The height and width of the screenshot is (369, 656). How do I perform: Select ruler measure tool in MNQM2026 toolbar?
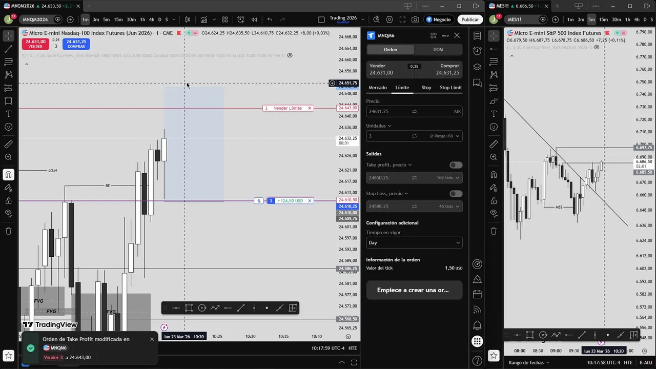click(8, 145)
